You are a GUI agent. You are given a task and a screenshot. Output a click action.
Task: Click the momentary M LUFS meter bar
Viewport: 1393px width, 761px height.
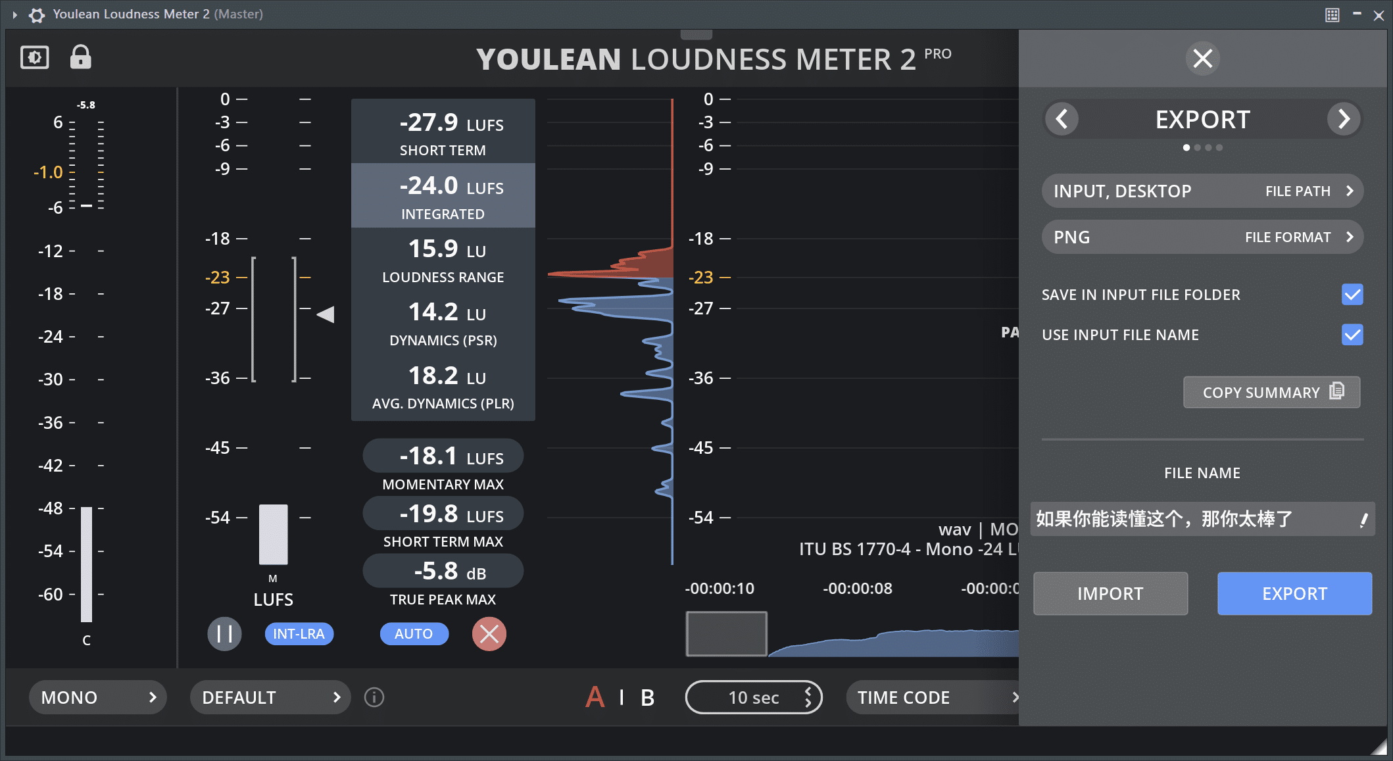click(273, 534)
